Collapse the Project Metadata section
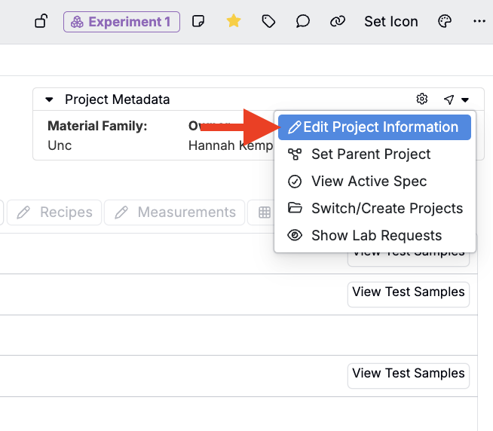 coord(49,99)
